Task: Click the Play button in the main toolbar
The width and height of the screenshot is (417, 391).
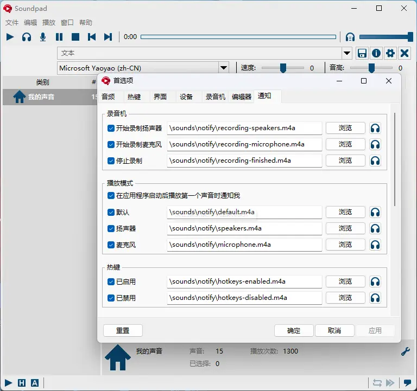Action: pos(10,37)
